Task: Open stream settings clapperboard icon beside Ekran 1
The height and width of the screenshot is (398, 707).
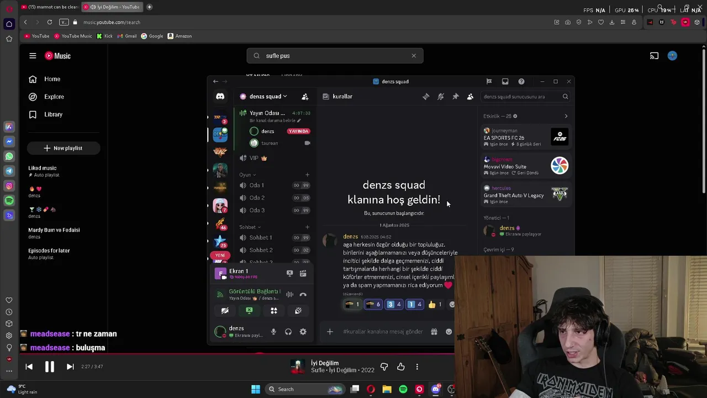Action: click(x=303, y=273)
